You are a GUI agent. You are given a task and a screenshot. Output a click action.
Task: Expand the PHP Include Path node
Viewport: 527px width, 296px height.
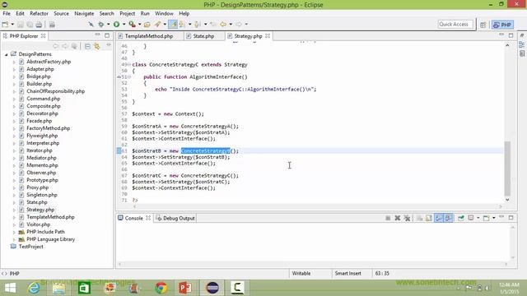(x=14, y=232)
